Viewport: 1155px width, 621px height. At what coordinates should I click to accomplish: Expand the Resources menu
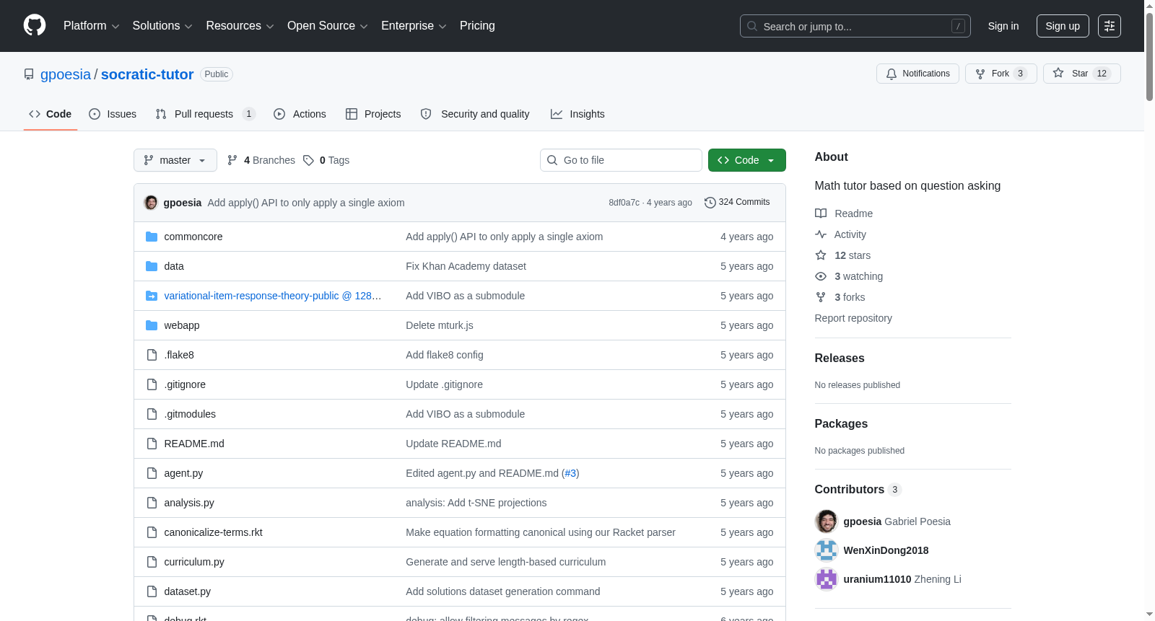click(240, 26)
